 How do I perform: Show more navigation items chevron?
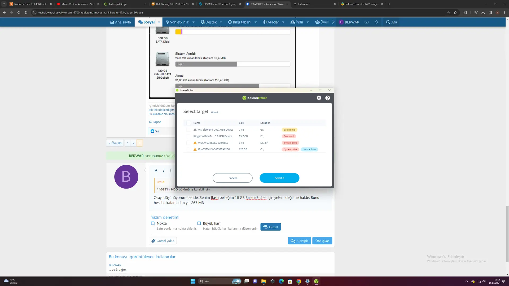334,22
